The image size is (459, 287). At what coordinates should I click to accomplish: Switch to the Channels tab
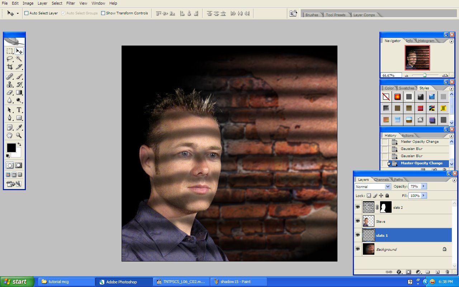[x=381, y=179]
